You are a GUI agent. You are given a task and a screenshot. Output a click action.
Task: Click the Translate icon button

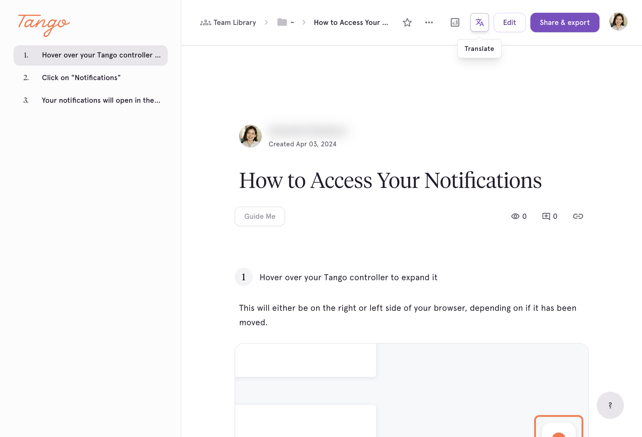[x=479, y=22]
